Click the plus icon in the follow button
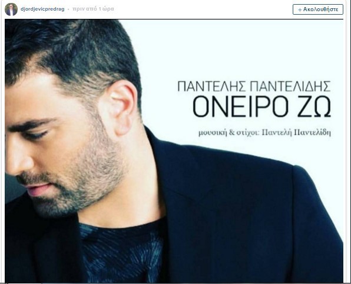Image resolution: width=351 pixels, height=284 pixels. point(300,10)
